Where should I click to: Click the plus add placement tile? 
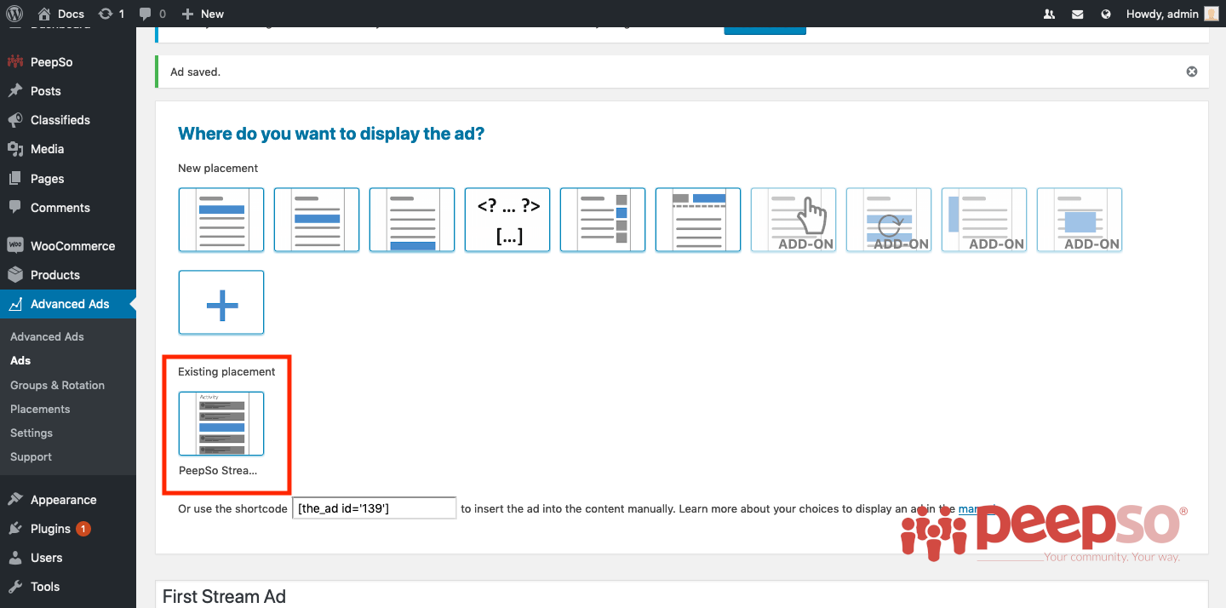[221, 302]
